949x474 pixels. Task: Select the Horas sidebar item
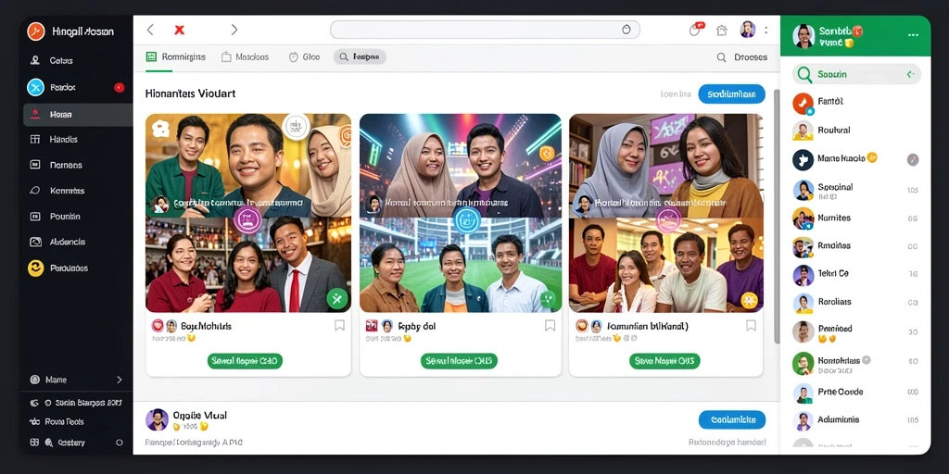pyautogui.click(x=78, y=114)
